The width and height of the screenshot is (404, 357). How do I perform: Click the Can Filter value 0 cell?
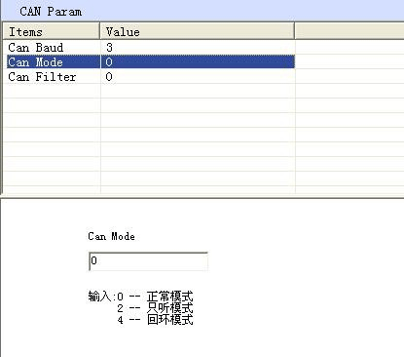tap(198, 77)
